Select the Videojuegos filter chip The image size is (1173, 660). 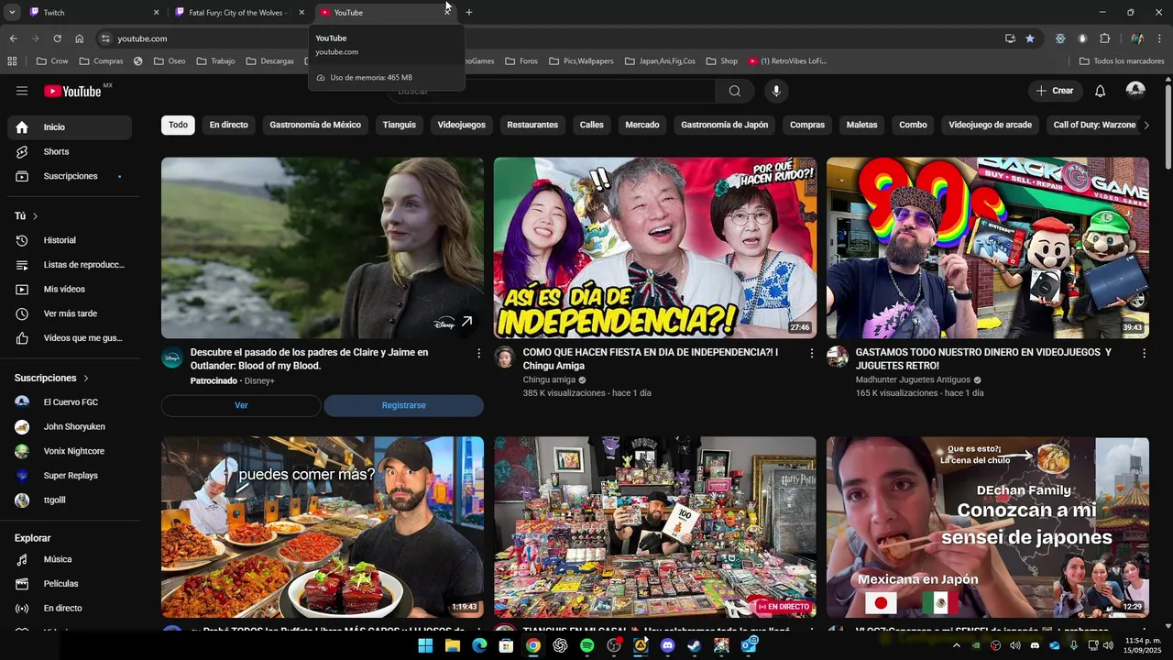coord(461,125)
